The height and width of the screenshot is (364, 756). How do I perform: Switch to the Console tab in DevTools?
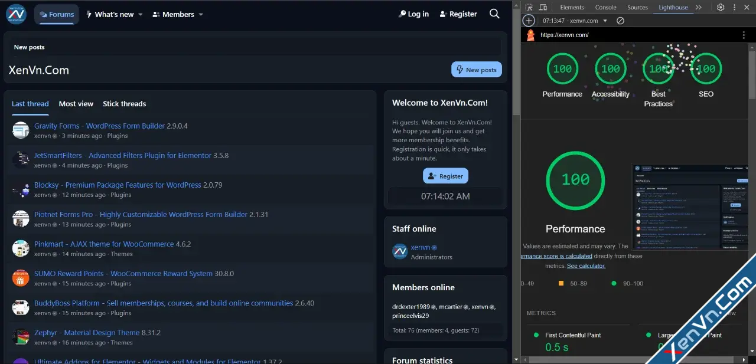[605, 7]
